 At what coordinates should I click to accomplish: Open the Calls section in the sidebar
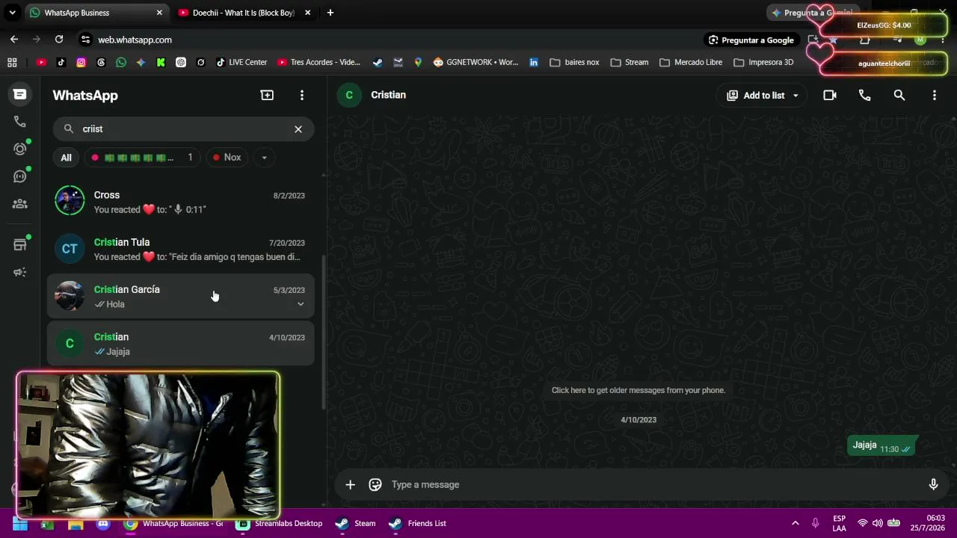pos(20,122)
